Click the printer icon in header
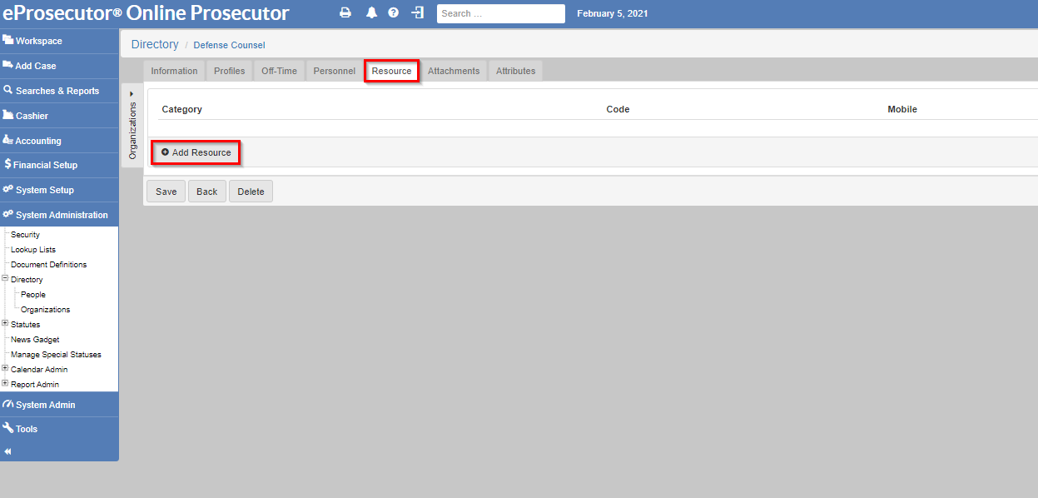This screenshot has height=498, width=1038. (x=345, y=13)
